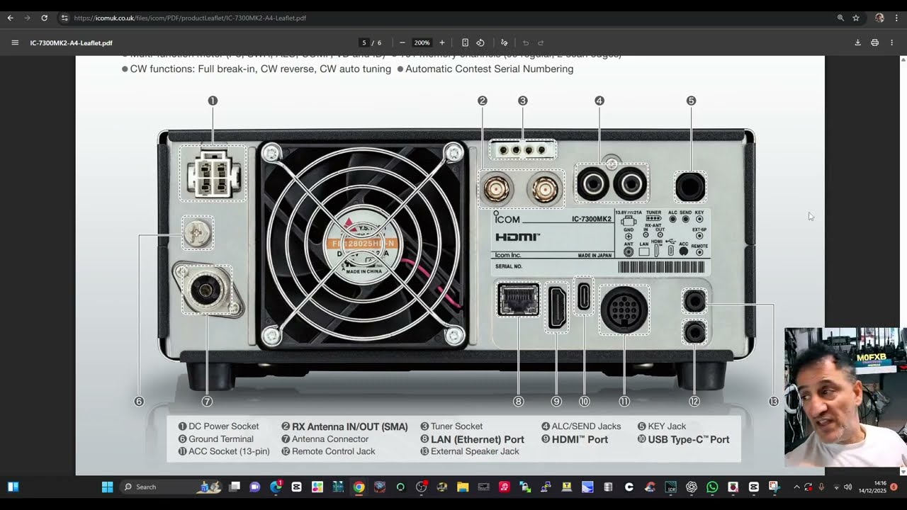Click the scrollbar up arrow

click(x=903, y=59)
